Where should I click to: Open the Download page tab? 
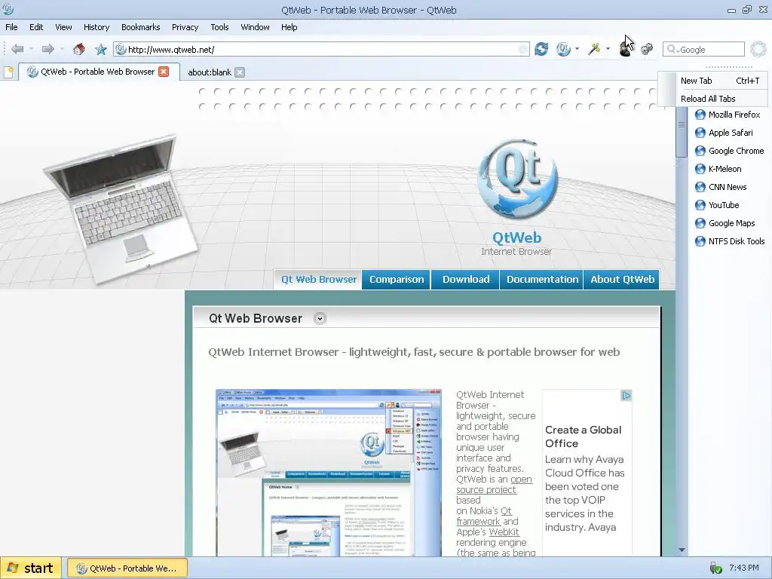coord(466,279)
